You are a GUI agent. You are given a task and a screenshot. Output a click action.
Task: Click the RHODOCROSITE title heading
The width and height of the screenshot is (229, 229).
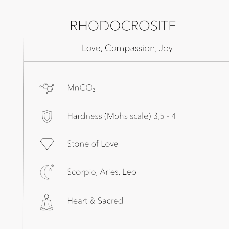(123, 26)
